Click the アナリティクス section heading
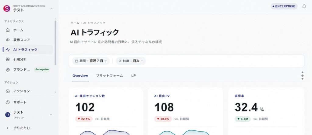 click(x=14, y=21)
